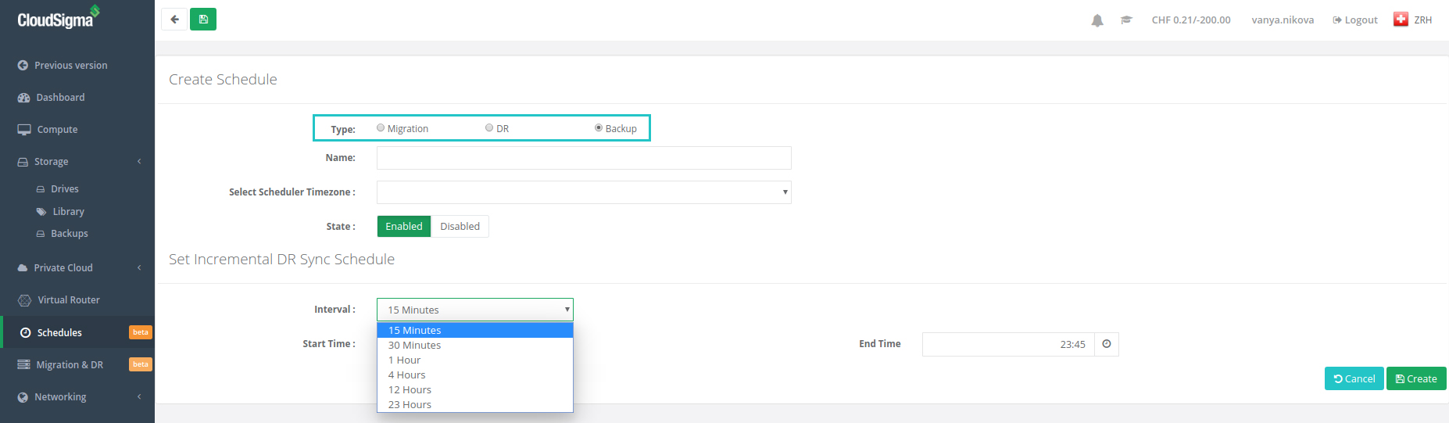Screen dimensions: 1449x423
Task: Expand the Networking chevron
Action: [x=139, y=397]
